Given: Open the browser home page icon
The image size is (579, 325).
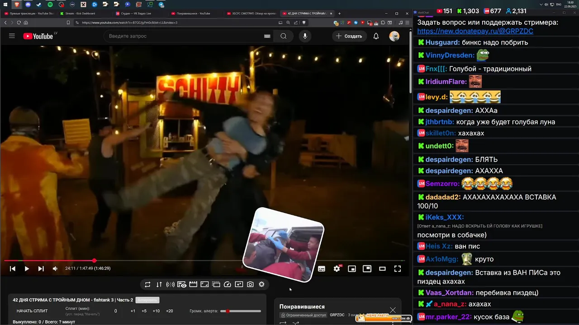Looking at the screenshot, I should pos(26,23).
